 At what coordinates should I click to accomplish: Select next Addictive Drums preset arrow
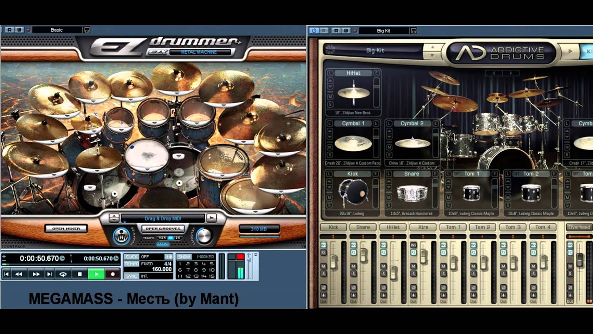coord(433,55)
